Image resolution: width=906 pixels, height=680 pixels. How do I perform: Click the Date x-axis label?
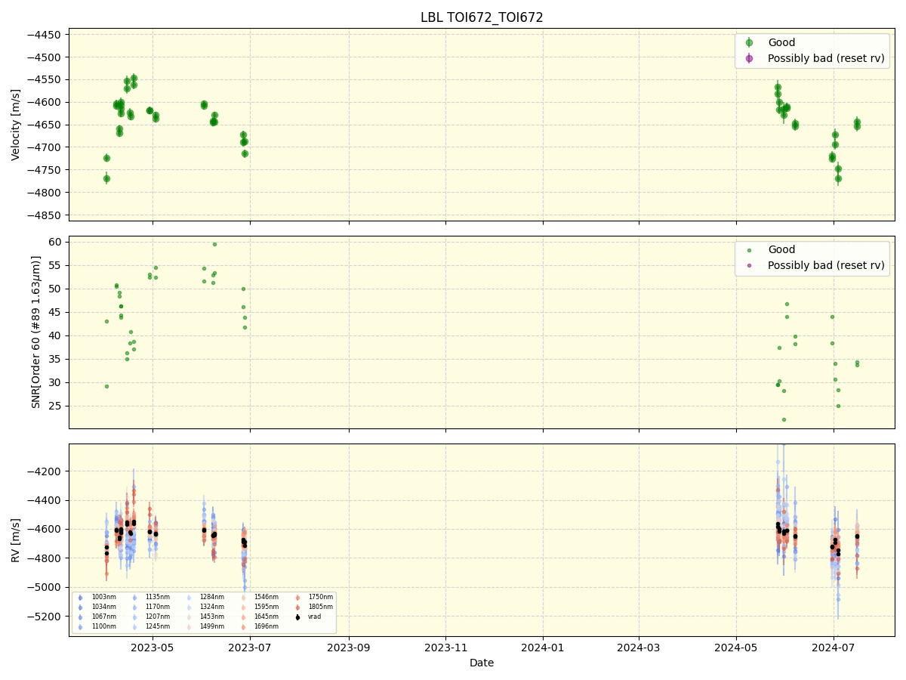tap(482, 663)
